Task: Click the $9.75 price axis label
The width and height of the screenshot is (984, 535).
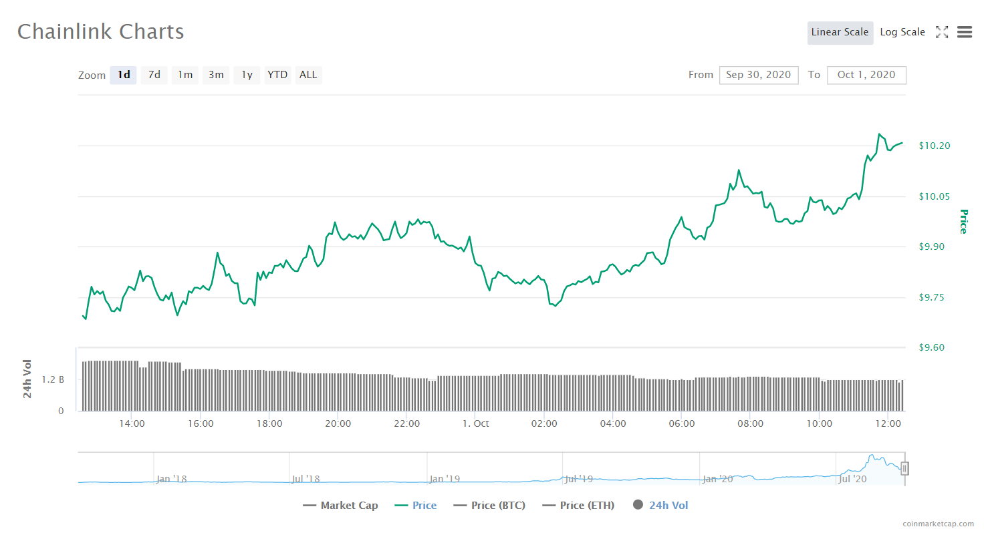Action: tap(932, 297)
